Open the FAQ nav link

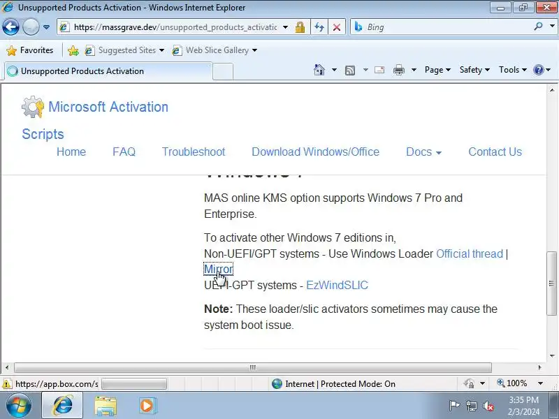(124, 152)
